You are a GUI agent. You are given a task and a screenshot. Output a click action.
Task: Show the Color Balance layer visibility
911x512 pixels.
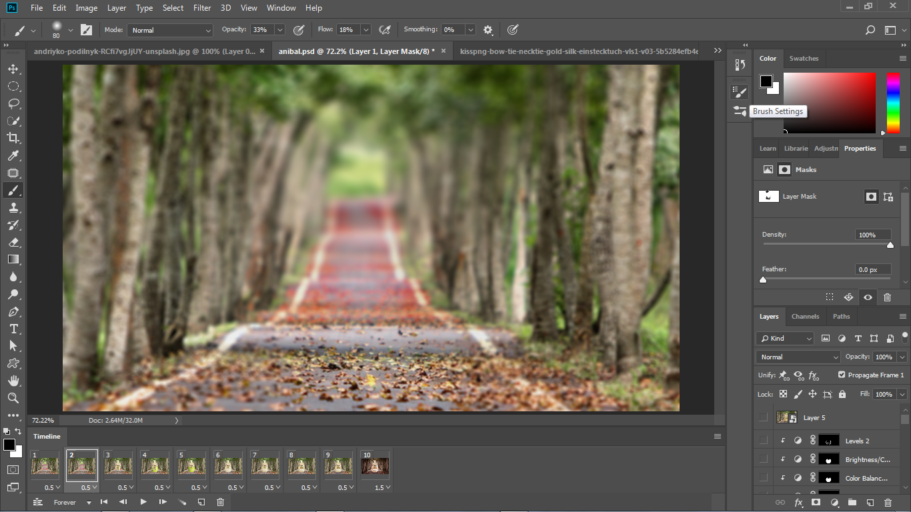(763, 478)
